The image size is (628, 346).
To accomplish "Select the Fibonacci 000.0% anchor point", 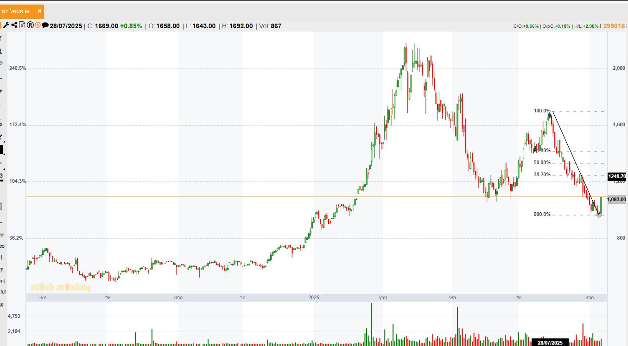I will click(599, 215).
